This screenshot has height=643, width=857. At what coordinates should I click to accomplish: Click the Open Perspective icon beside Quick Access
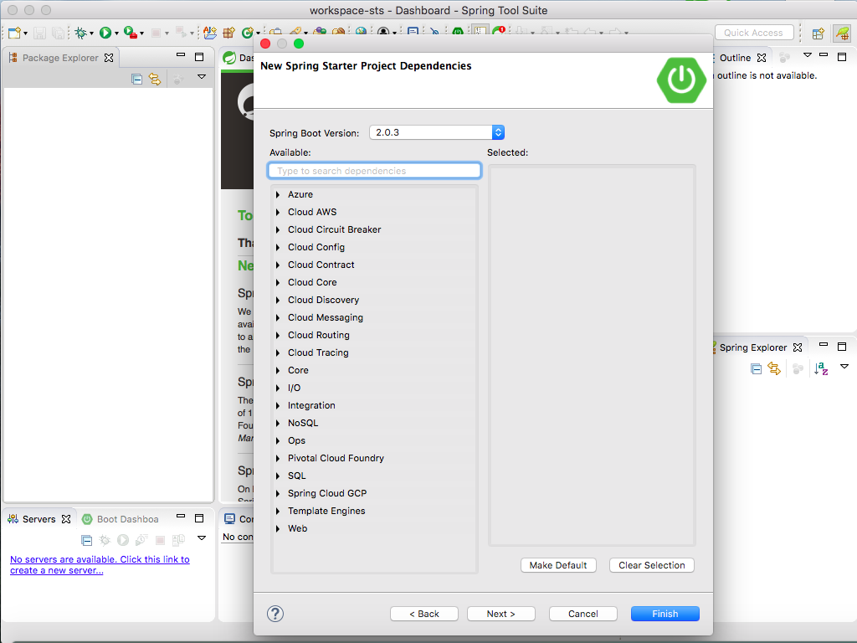pos(819,33)
